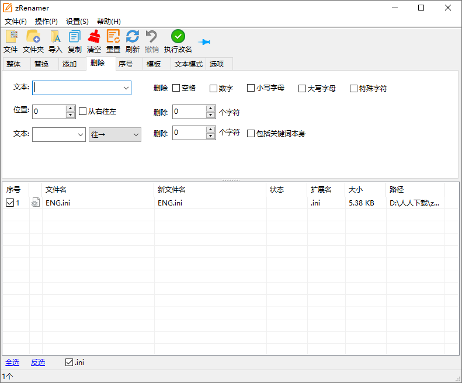Image resolution: width=462 pixels, height=383 pixels.
Task: Click the 导入 import toolbar icon
Action: [55, 37]
